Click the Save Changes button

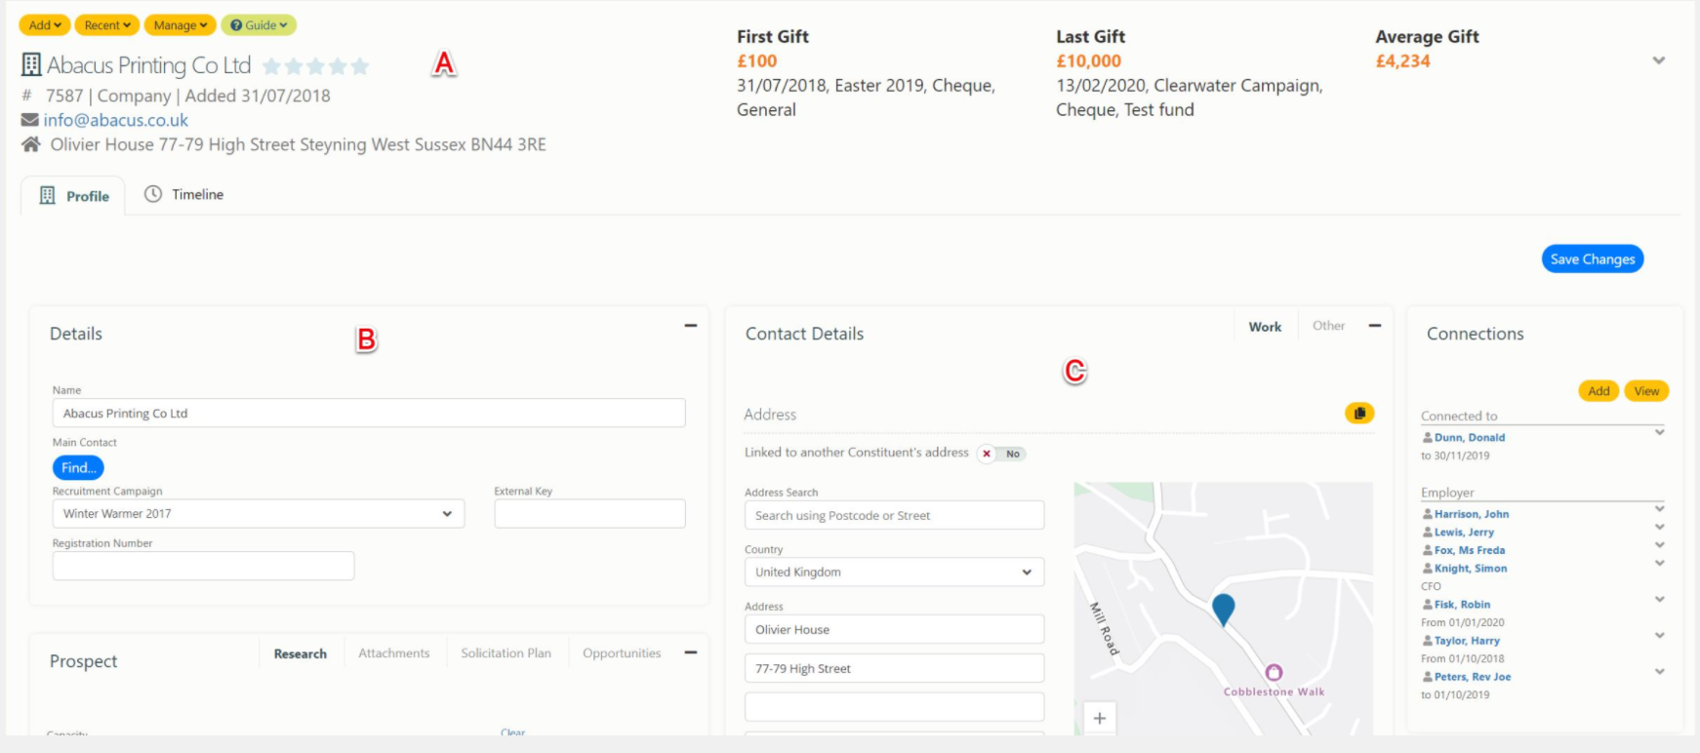[1593, 259]
